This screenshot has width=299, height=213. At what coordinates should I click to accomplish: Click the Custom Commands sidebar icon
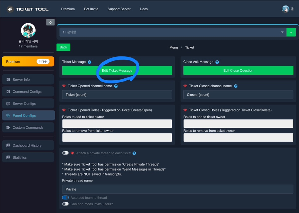8,127
